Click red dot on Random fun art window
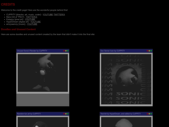 (x=64, y=114)
